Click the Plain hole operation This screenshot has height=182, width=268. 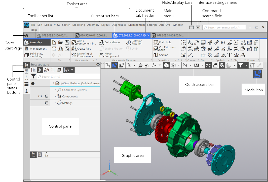[163, 42]
